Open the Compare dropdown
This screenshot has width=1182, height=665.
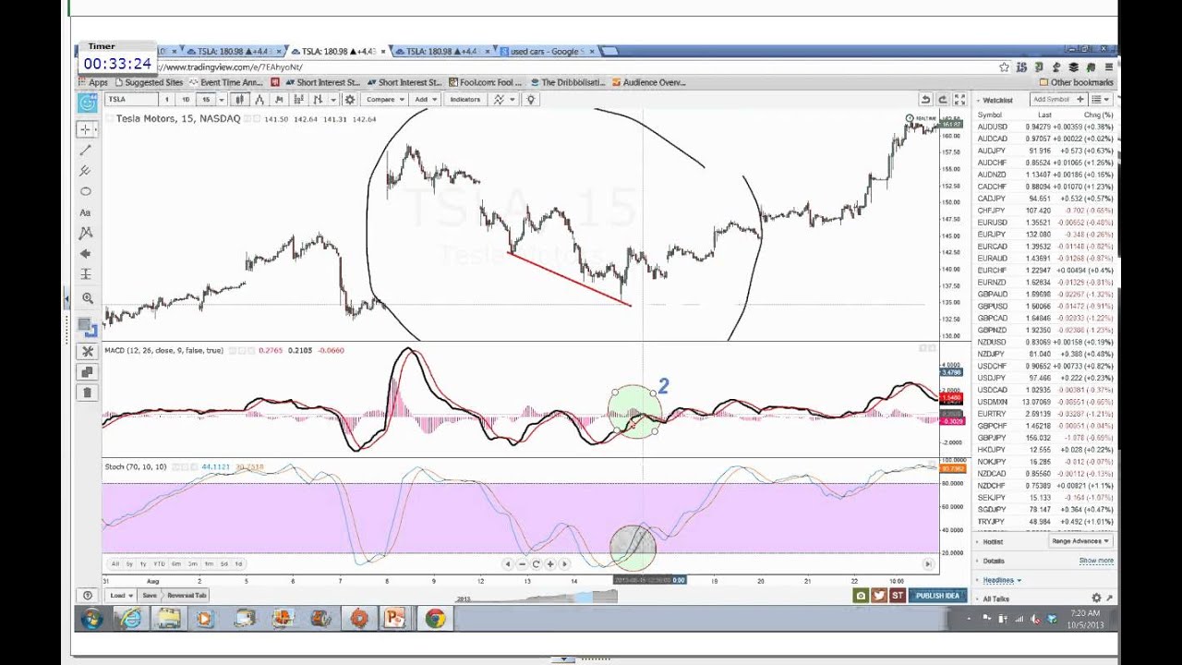384,99
